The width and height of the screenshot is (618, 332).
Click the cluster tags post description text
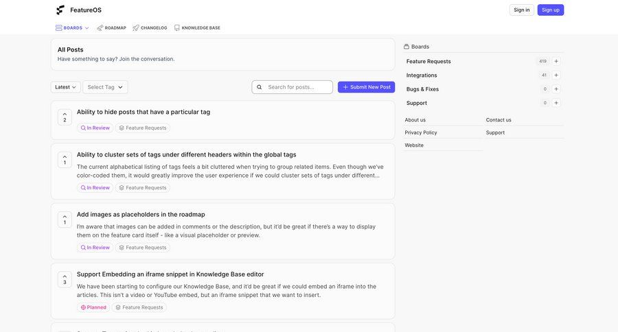[230, 171]
